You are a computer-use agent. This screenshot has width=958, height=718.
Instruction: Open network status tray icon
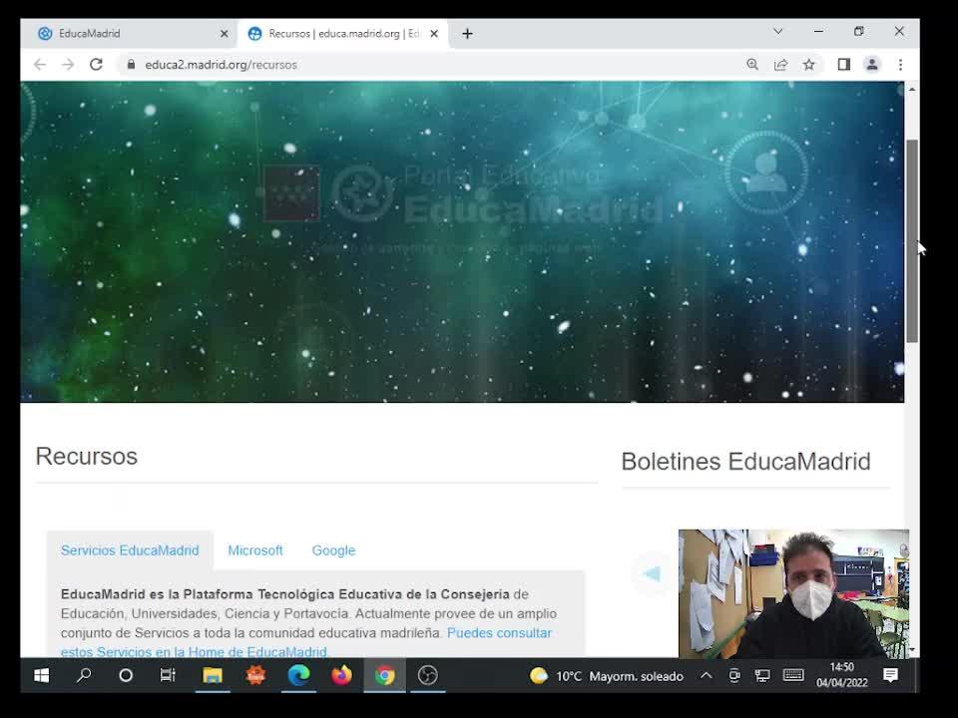(761, 675)
